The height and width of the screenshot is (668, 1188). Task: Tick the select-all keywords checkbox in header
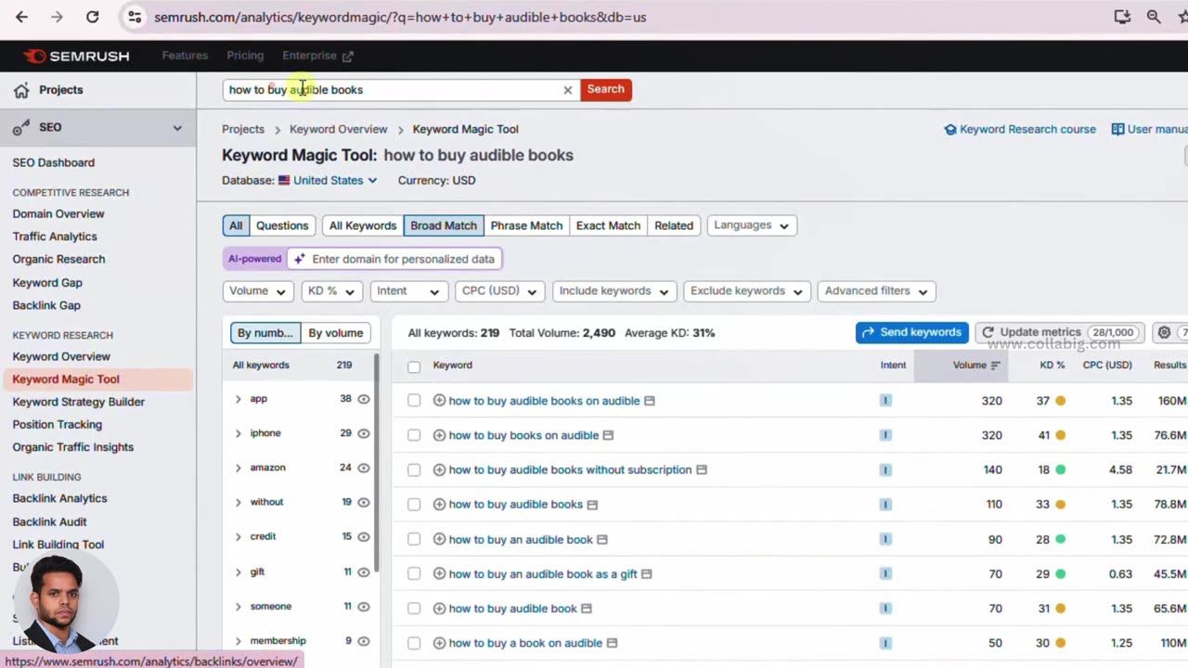(414, 366)
